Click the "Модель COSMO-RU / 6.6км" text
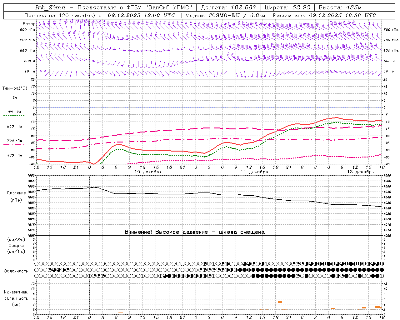Image resolution: width=400 pixels, height=320 pixels. pyautogui.click(x=225, y=15)
